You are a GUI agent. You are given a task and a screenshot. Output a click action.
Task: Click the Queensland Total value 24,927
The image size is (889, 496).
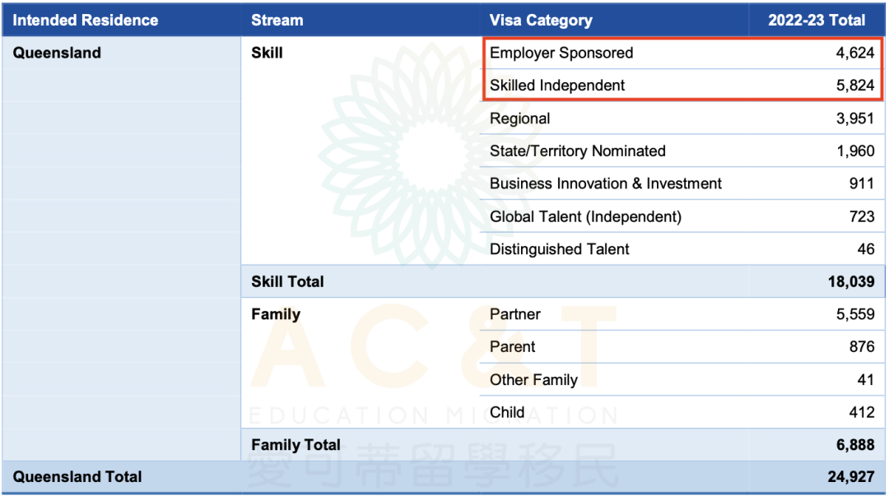[x=850, y=477]
